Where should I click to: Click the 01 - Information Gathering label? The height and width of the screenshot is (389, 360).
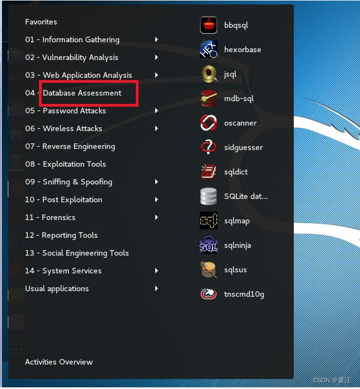tap(72, 39)
